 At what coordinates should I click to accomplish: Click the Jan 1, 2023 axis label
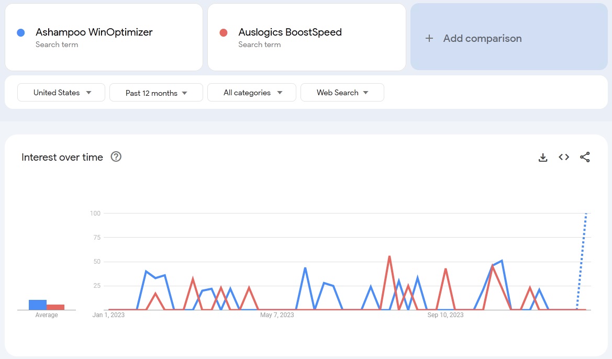tap(108, 315)
